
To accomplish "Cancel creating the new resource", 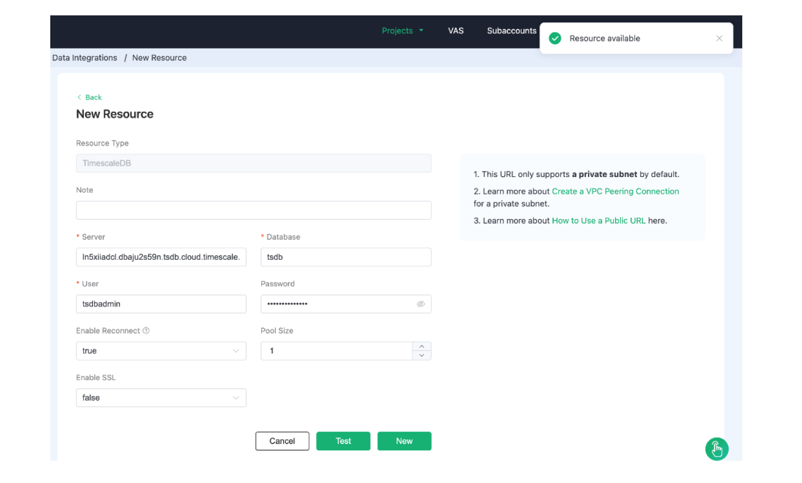I will (x=282, y=441).
